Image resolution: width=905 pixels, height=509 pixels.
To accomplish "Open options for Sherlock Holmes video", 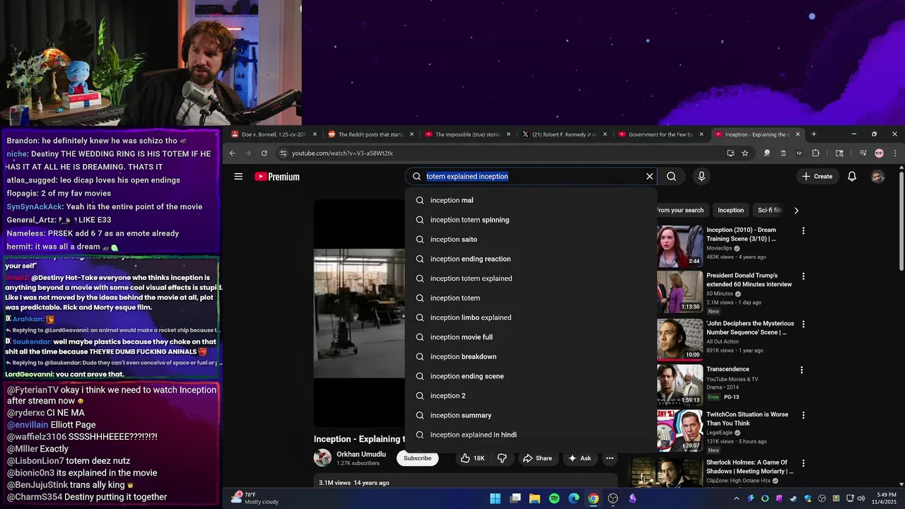I will point(802,463).
